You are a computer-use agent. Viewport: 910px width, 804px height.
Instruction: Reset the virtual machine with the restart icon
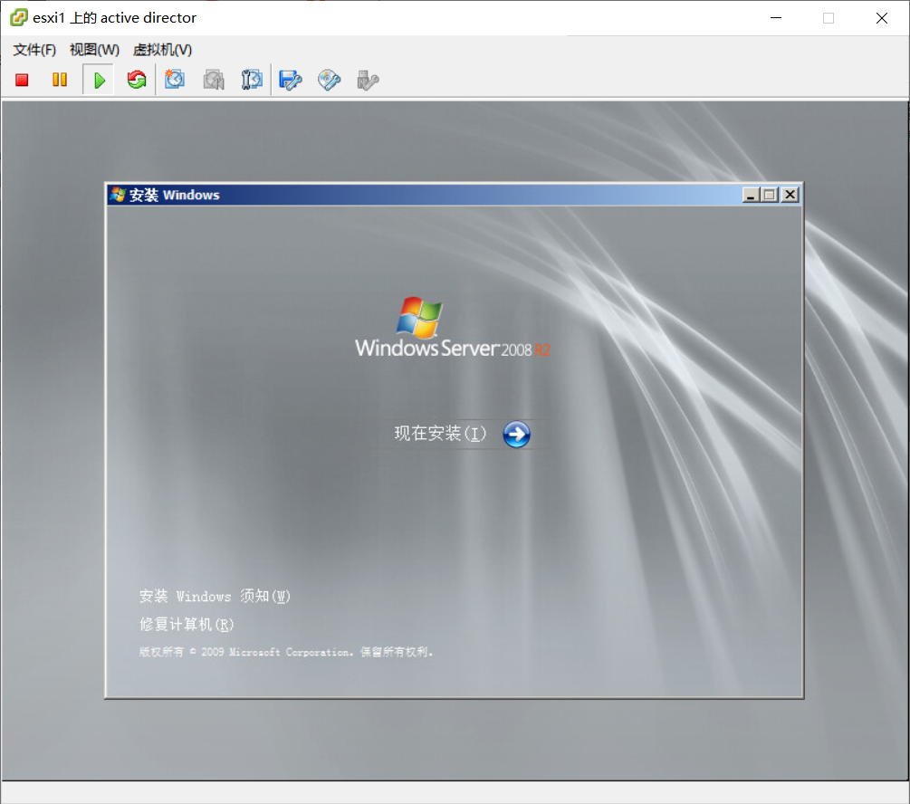point(137,80)
